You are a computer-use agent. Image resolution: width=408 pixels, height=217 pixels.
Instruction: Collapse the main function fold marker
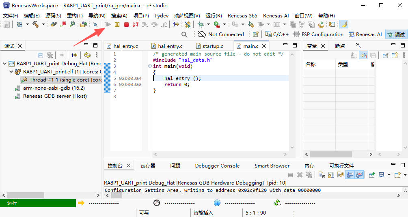click(150, 66)
